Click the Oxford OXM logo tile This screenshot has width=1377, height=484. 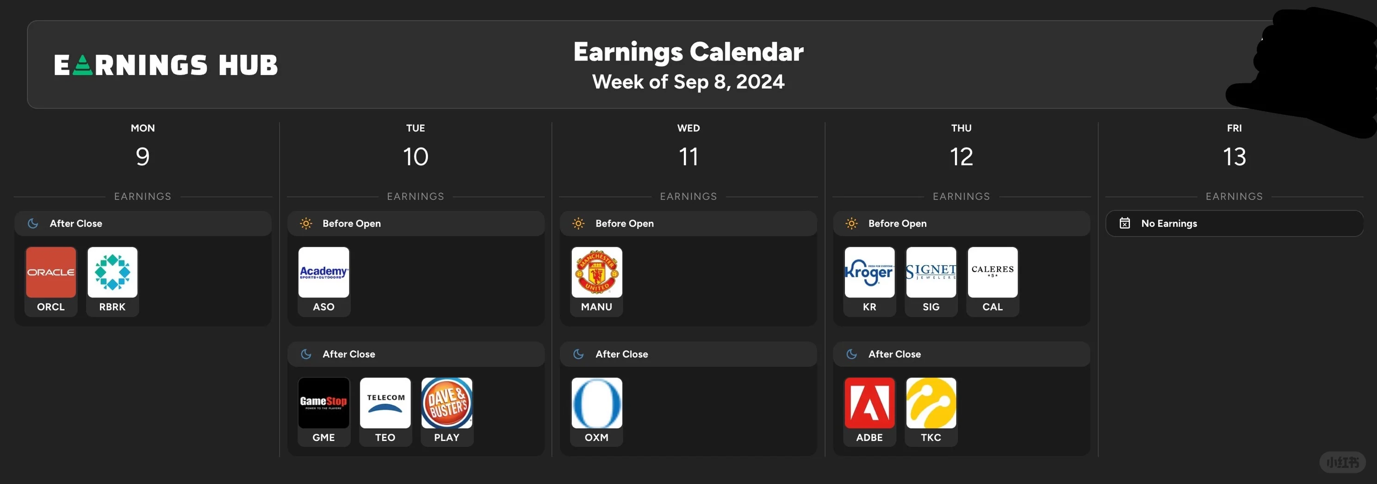(x=596, y=412)
